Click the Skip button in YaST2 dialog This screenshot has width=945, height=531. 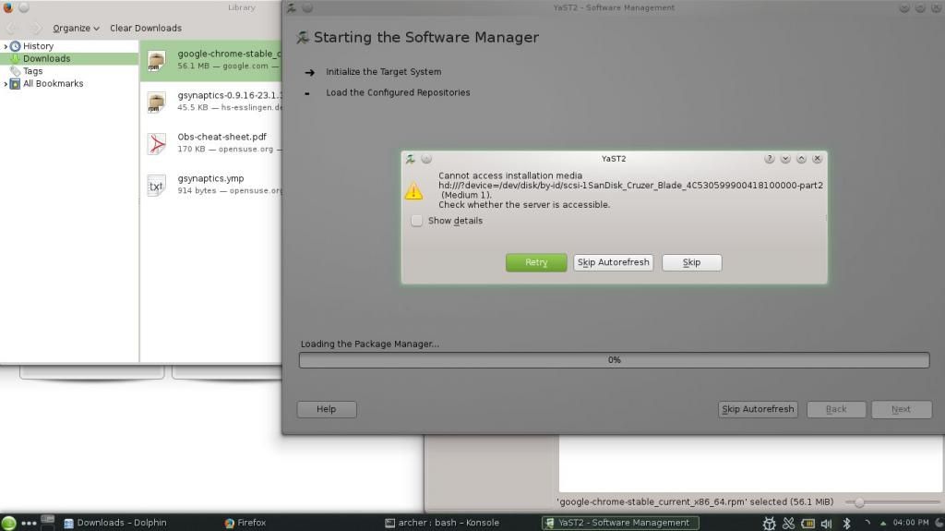[x=691, y=262]
